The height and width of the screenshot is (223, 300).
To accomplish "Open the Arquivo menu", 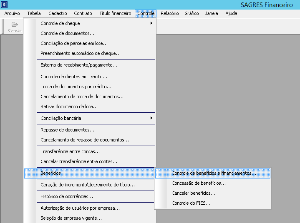I will [x=12, y=13].
